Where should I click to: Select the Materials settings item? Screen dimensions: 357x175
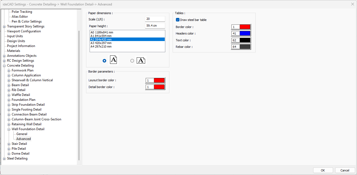pos(14,51)
